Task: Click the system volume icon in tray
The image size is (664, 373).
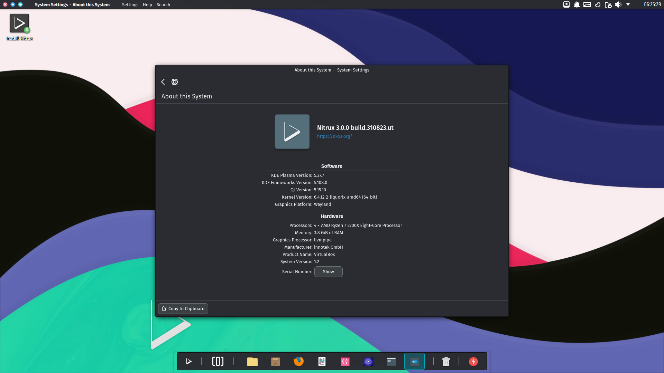Action: click(618, 4)
